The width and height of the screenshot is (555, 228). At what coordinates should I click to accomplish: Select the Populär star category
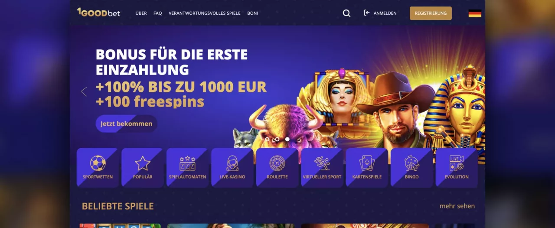pos(143,168)
